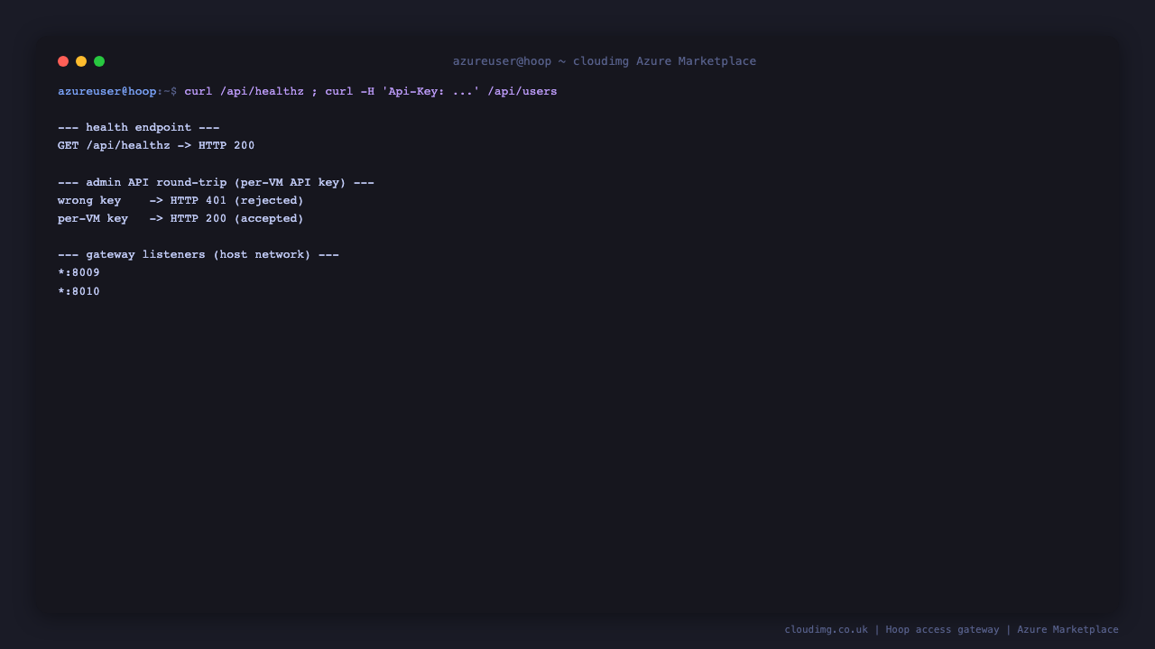The width and height of the screenshot is (1155, 649).
Task: Select the '*:8009' listener line
Action: pyautogui.click(x=79, y=272)
